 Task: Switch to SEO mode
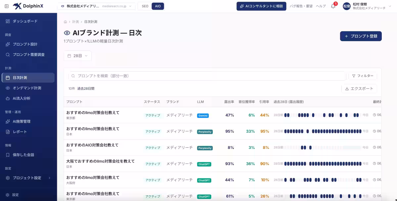coord(145,6)
